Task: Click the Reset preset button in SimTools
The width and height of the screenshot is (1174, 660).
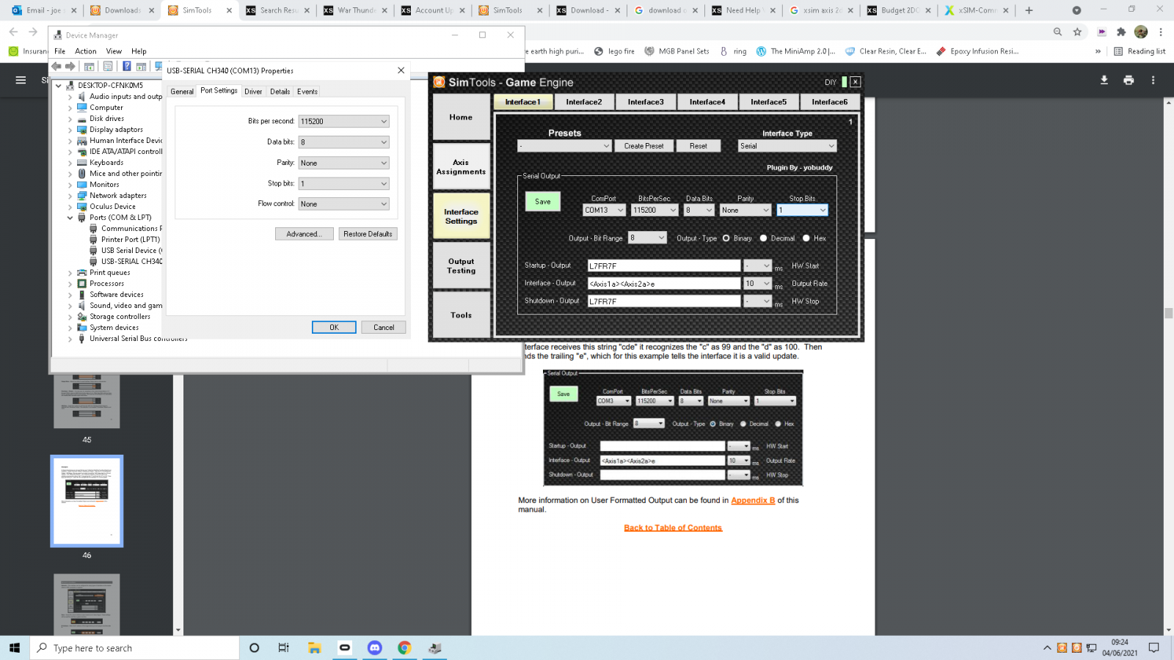Action: click(699, 146)
